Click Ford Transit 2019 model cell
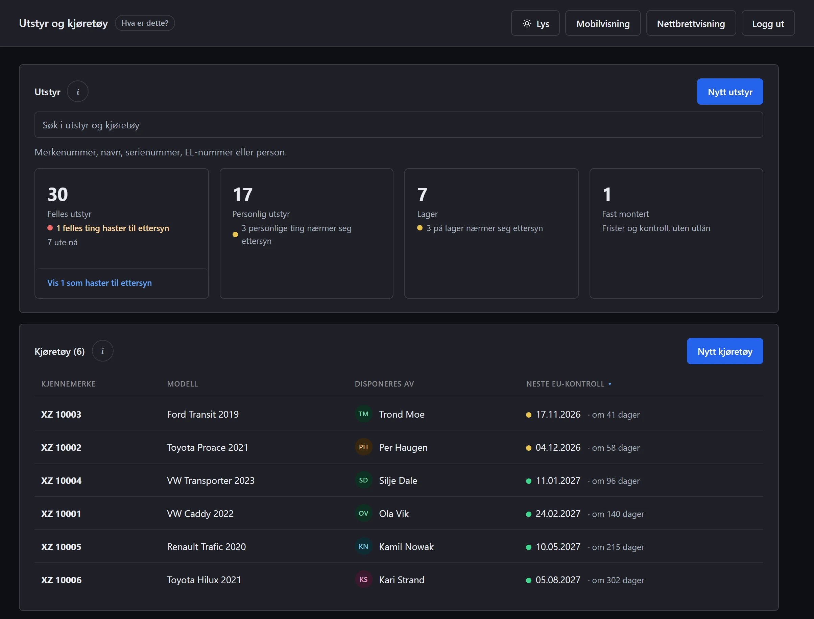This screenshot has width=814, height=619. coord(203,415)
